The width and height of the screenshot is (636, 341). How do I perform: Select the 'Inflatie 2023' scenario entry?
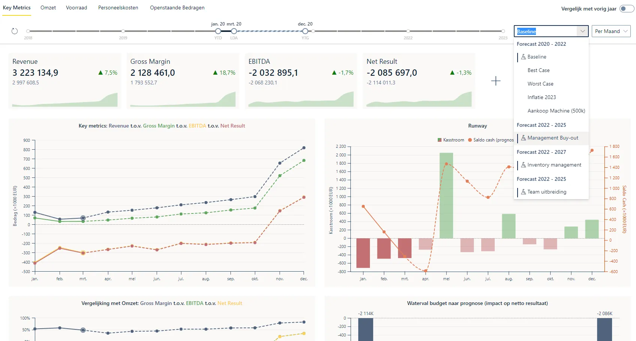[x=541, y=97]
